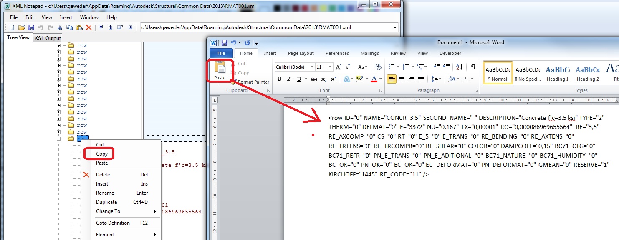619x240 pixels.
Task: Click Shading paint bucket button
Action: click(452, 79)
